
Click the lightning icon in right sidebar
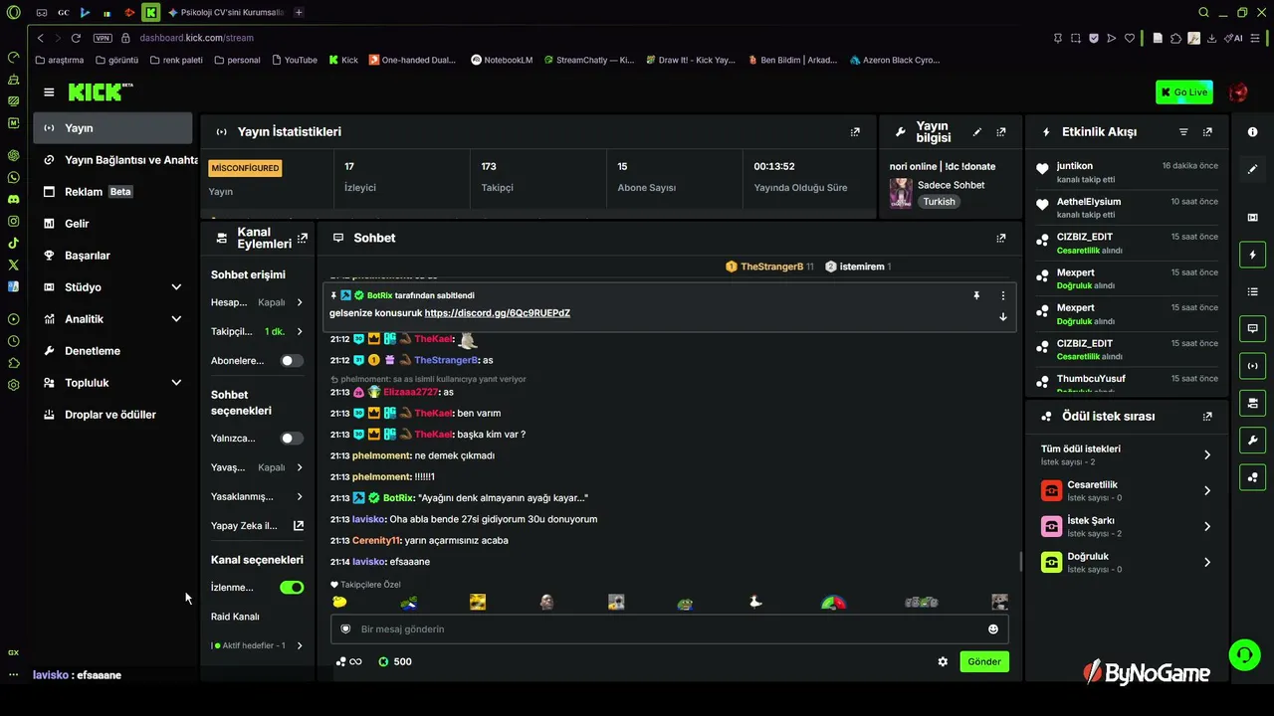click(x=1252, y=255)
